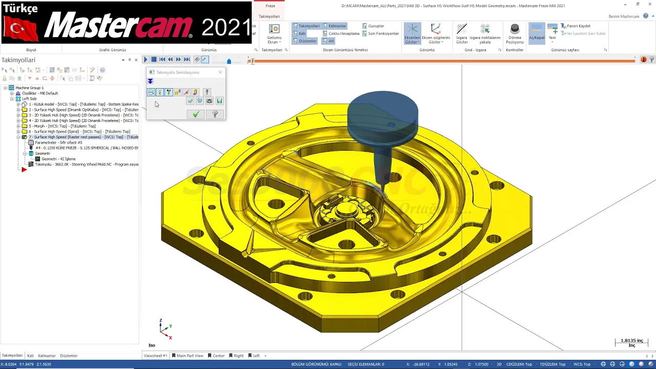
Task: Pin the Takımyollari panel
Action: tap(130, 60)
